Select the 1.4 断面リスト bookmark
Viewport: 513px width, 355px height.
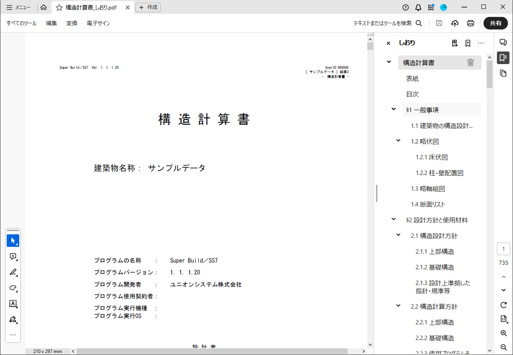click(x=428, y=204)
